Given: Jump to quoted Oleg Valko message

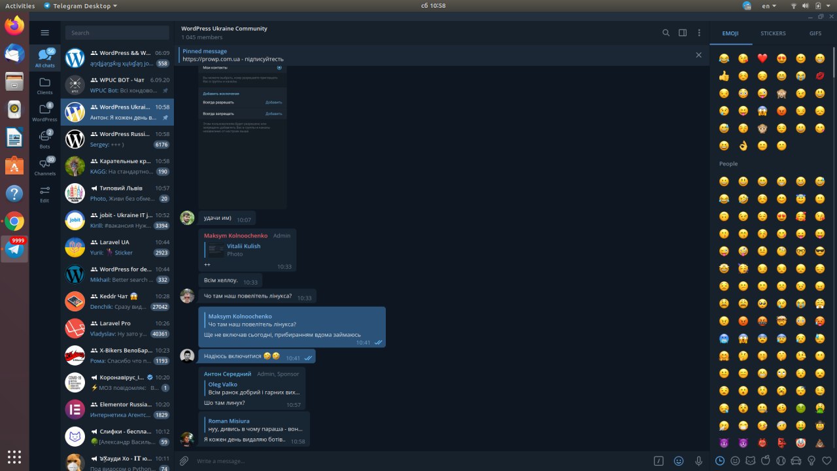Looking at the screenshot, I should [x=252, y=388].
